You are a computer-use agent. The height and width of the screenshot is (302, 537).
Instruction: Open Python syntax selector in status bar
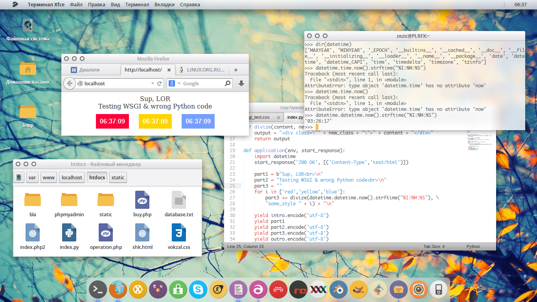473,247
